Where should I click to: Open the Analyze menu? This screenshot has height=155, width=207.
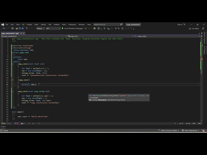(57, 25)
